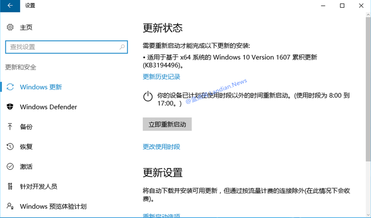Open 更新历史记录 link
This screenshot has width=371, height=218.
pyautogui.click(x=161, y=77)
